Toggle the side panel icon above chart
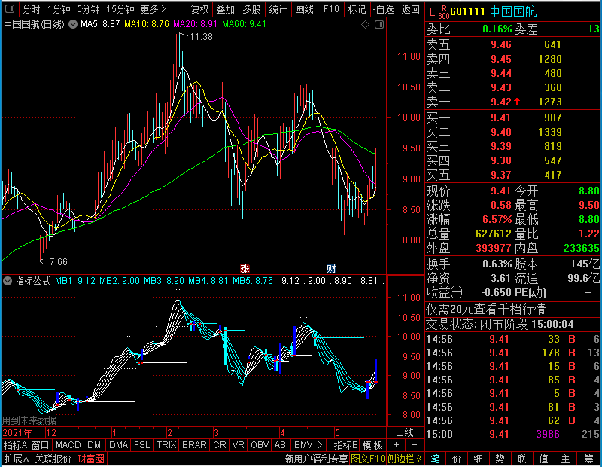 click(379, 25)
